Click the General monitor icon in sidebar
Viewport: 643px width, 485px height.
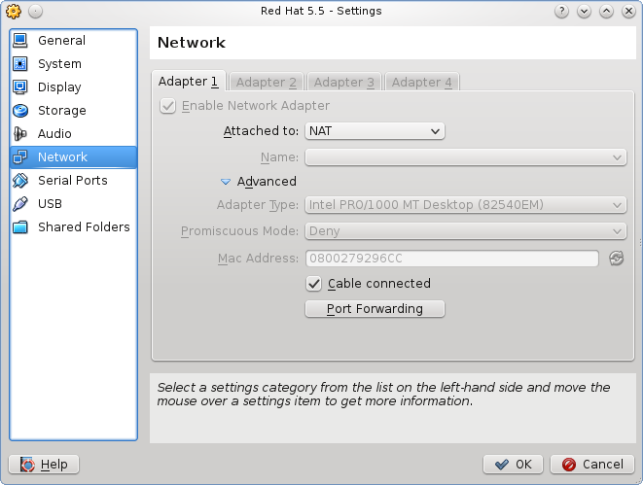point(20,40)
